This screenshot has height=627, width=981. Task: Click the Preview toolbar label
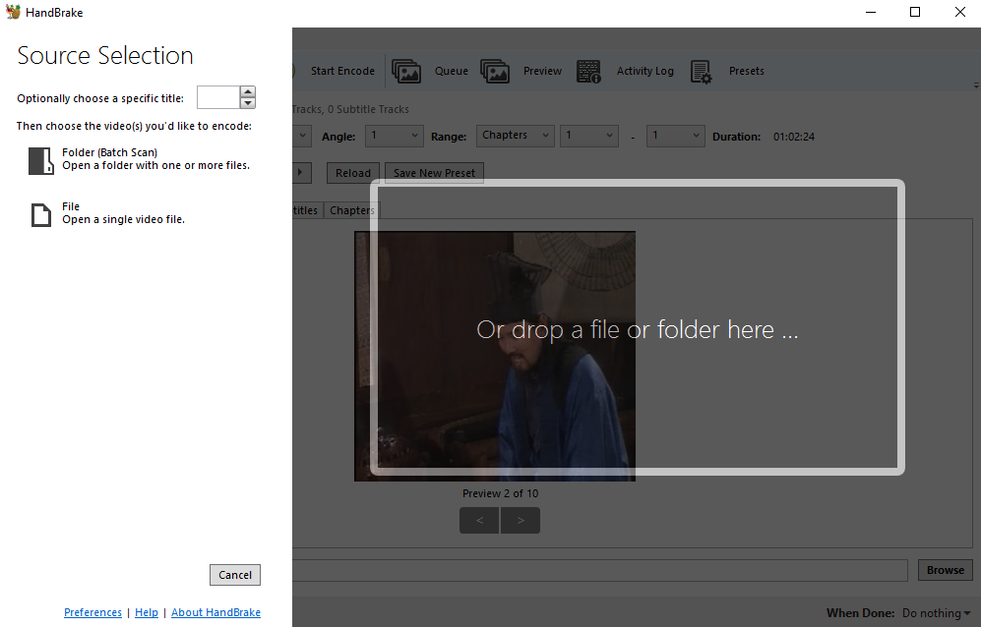[x=542, y=72]
